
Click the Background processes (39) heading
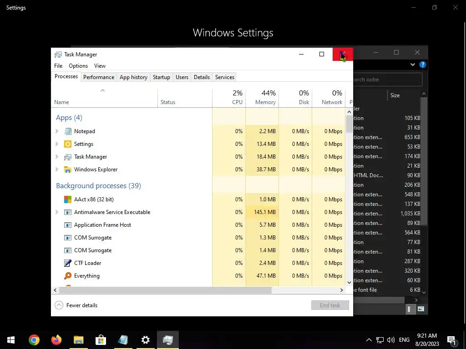tap(98, 186)
